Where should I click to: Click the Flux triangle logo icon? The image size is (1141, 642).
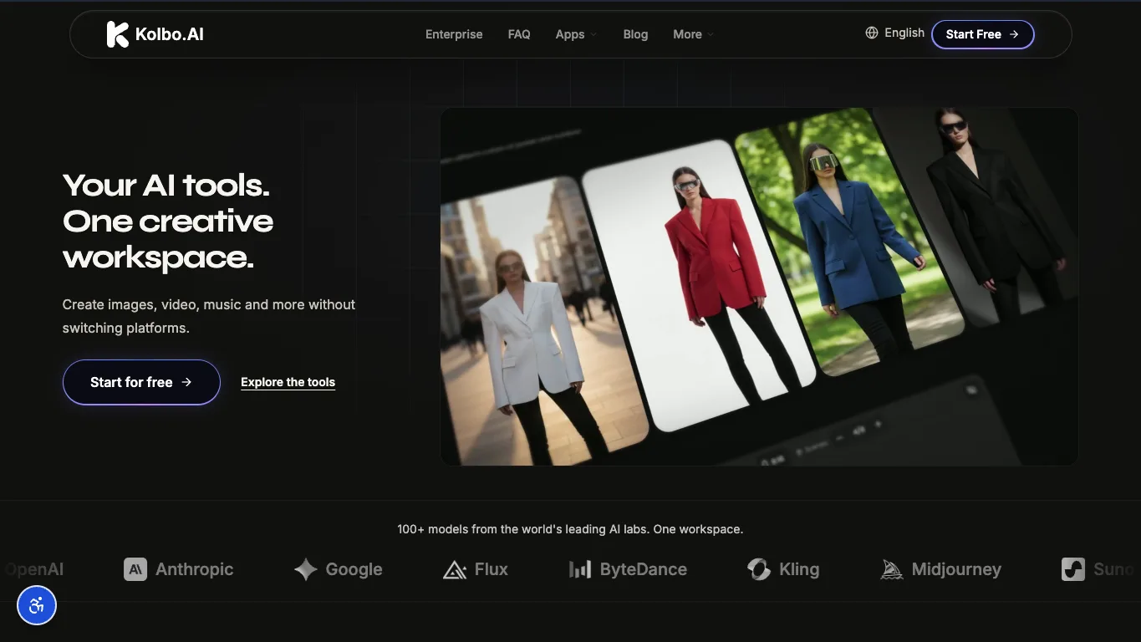tap(455, 570)
